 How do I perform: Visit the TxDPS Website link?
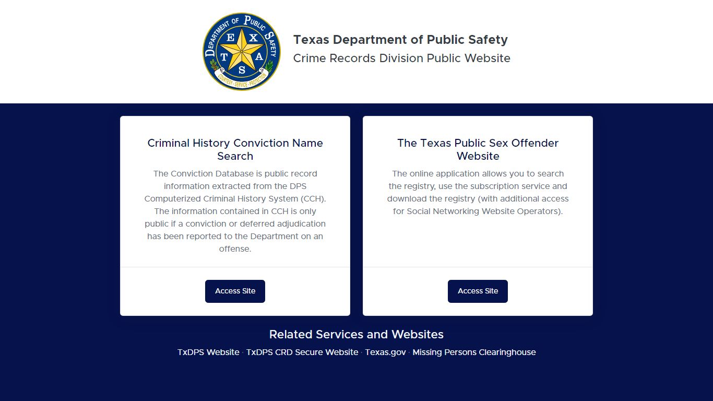coord(208,352)
